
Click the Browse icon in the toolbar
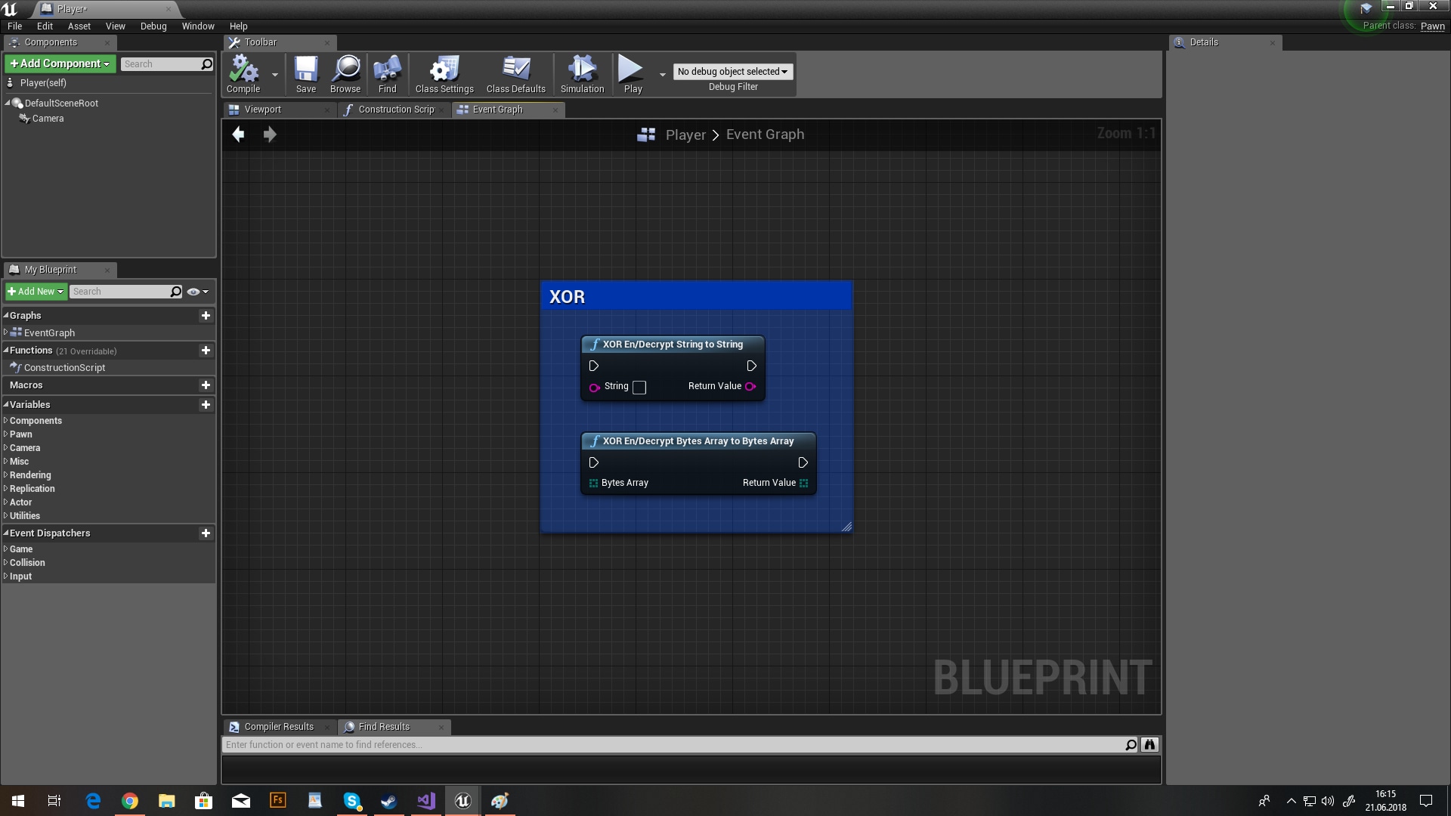point(345,73)
